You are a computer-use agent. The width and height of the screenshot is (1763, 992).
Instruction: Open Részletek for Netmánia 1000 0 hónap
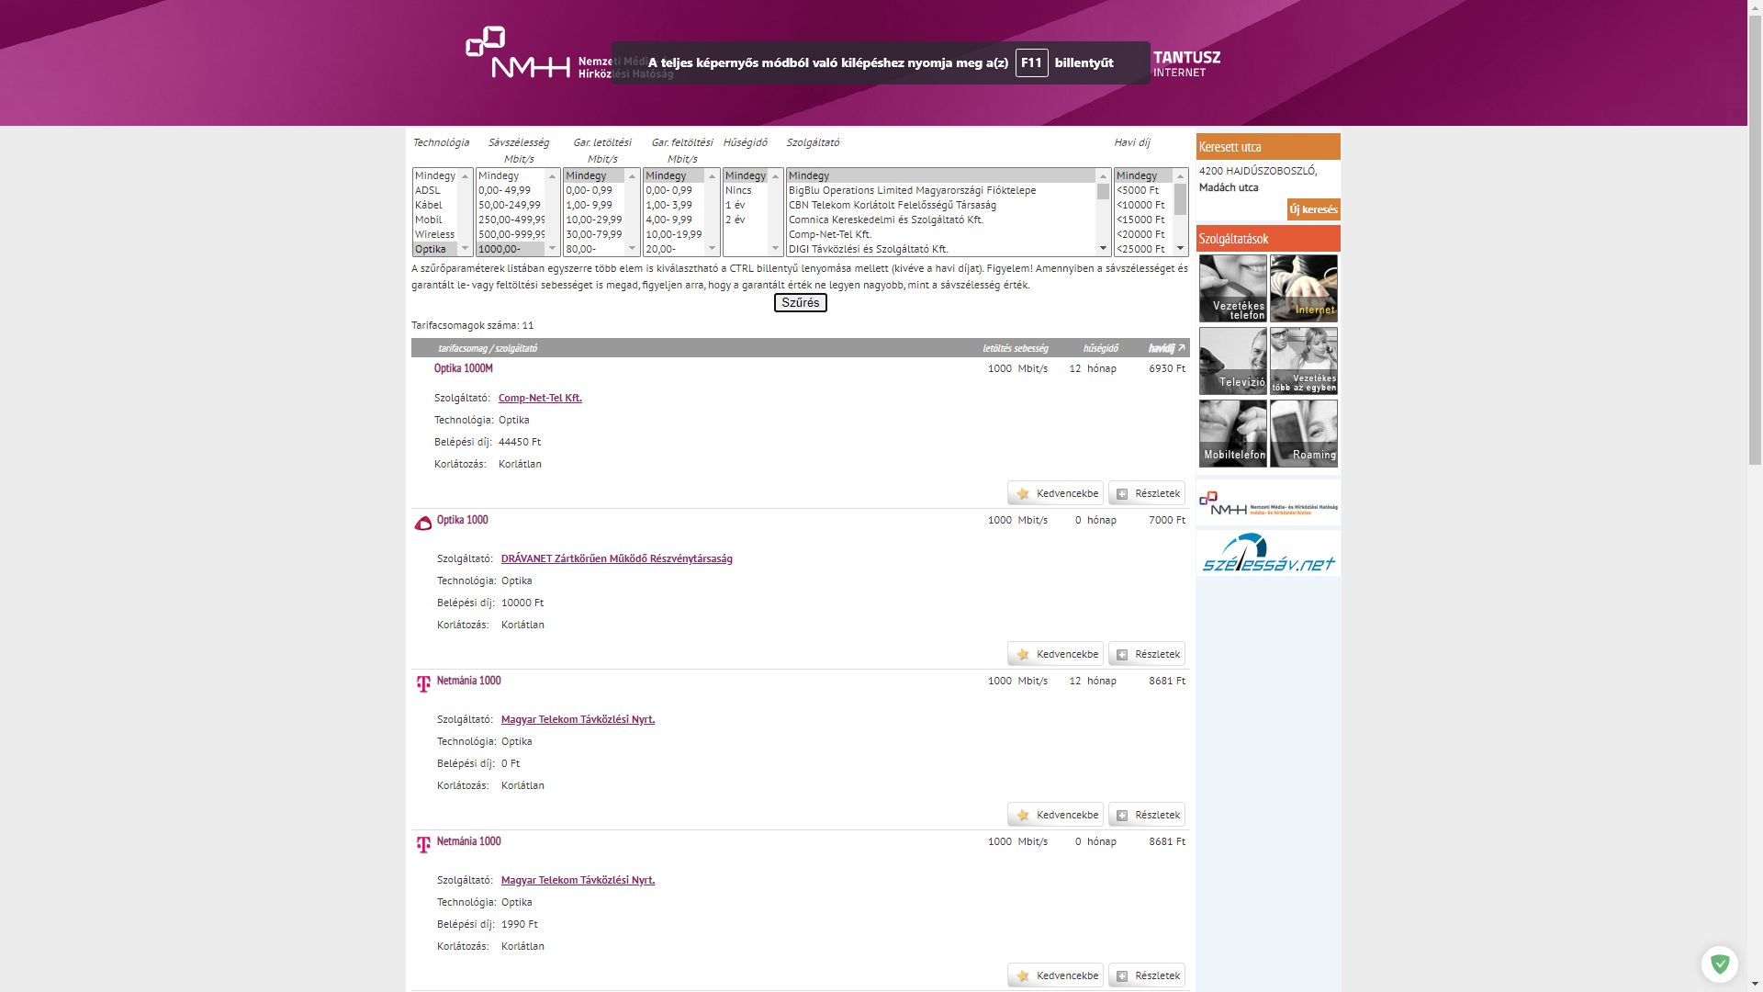coord(1146,975)
